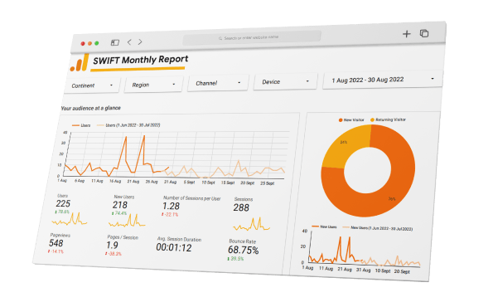
Task: Click the -14.1% change under Pageviews
Action: (x=56, y=251)
